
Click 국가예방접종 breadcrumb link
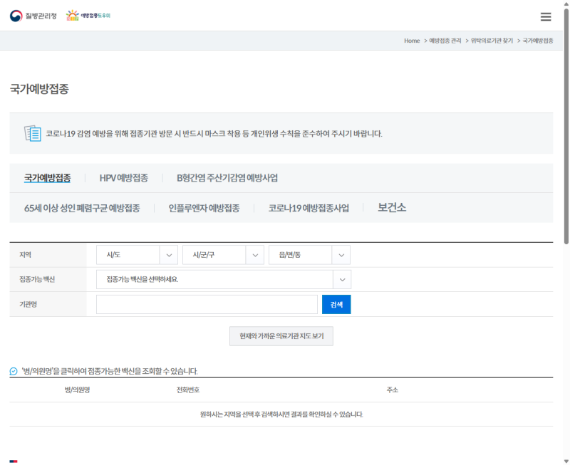[538, 41]
